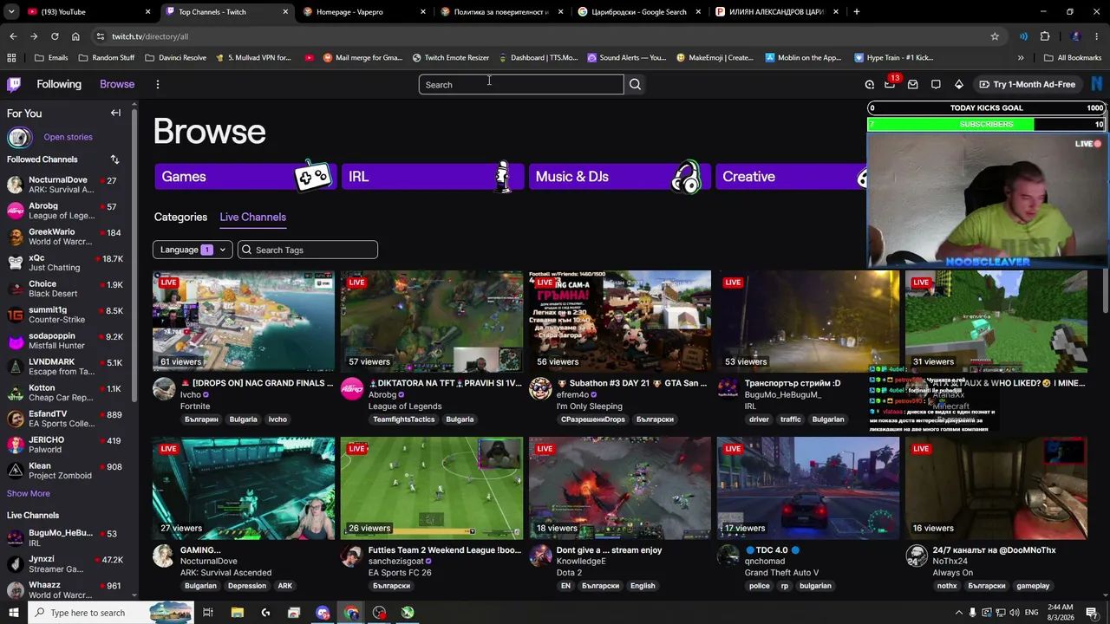
Task: Switch to the Homepage - Vapepro browser tab
Action: click(364, 11)
